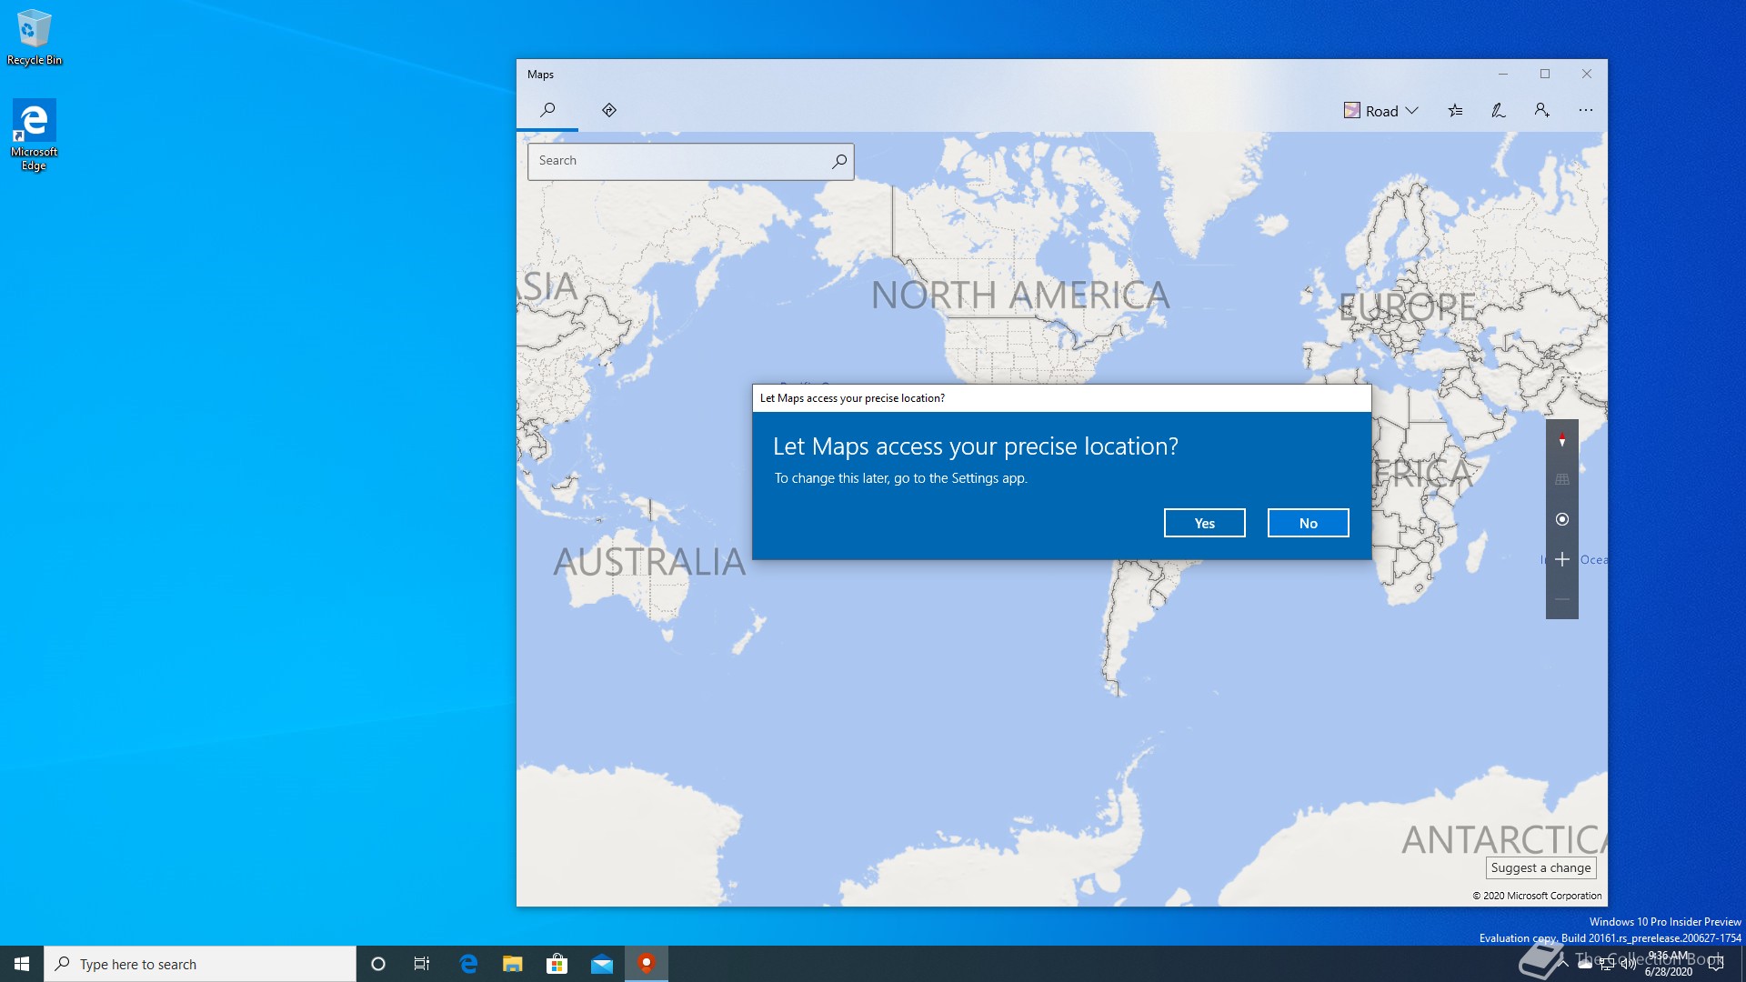Click the NORTH AMERICA map label

click(x=1020, y=295)
